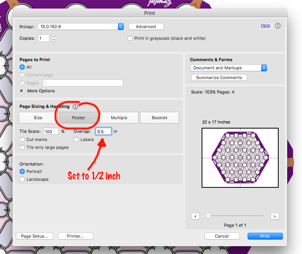
Task: Check Tile only large pages
Action: click(22, 147)
